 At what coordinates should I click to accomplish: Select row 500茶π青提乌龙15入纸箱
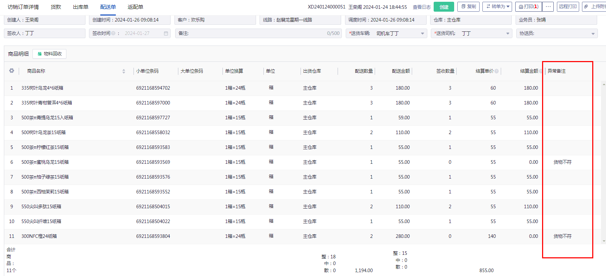click(x=303, y=118)
